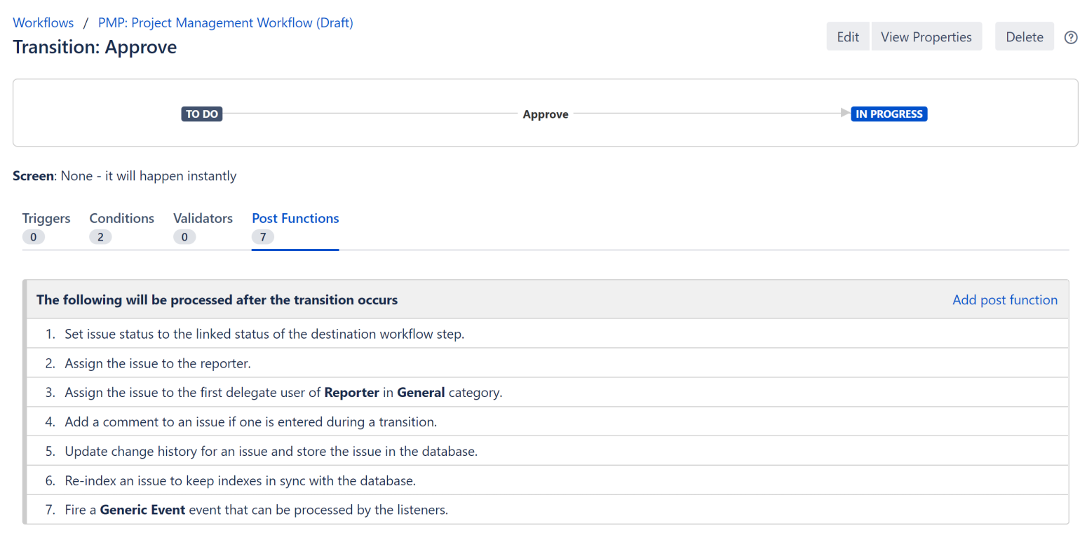Click the help question mark icon
The width and height of the screenshot is (1087, 540).
click(x=1070, y=37)
